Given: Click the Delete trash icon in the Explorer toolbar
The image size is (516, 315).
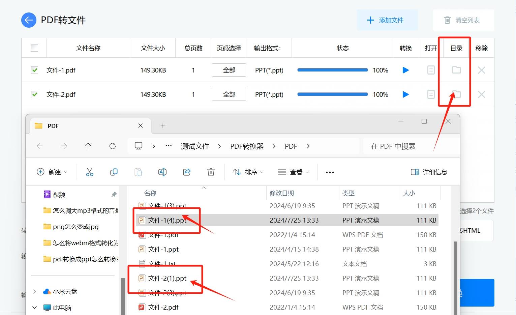Looking at the screenshot, I should point(211,172).
